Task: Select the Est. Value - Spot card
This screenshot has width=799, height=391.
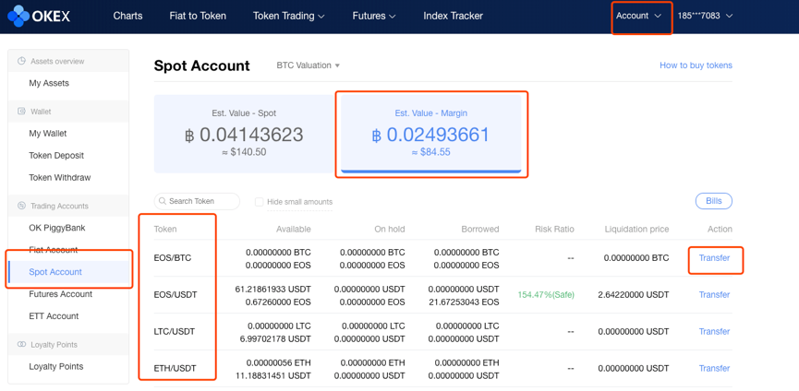Action: [x=244, y=134]
